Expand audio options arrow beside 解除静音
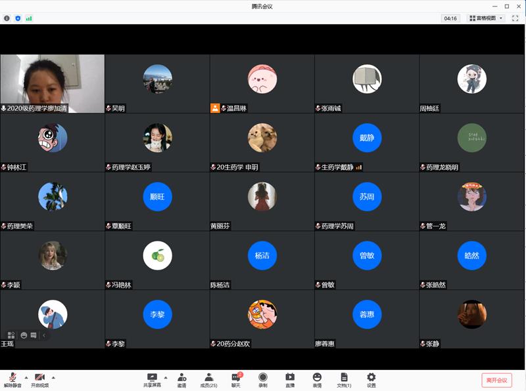Image resolution: width=526 pixels, height=391 pixels. (26, 377)
